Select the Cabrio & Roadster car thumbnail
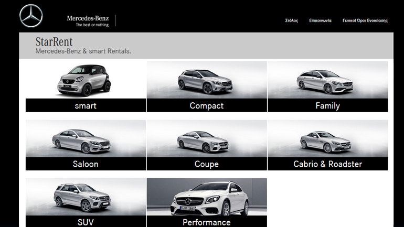Screen dimensions: 404x227 click(x=328, y=138)
